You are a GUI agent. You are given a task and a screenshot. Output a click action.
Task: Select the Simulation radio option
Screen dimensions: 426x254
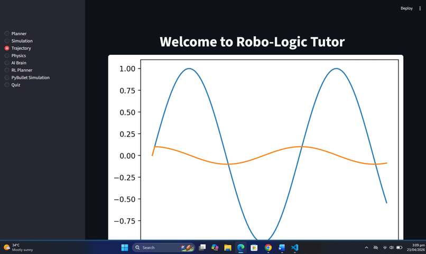pyautogui.click(x=18, y=41)
